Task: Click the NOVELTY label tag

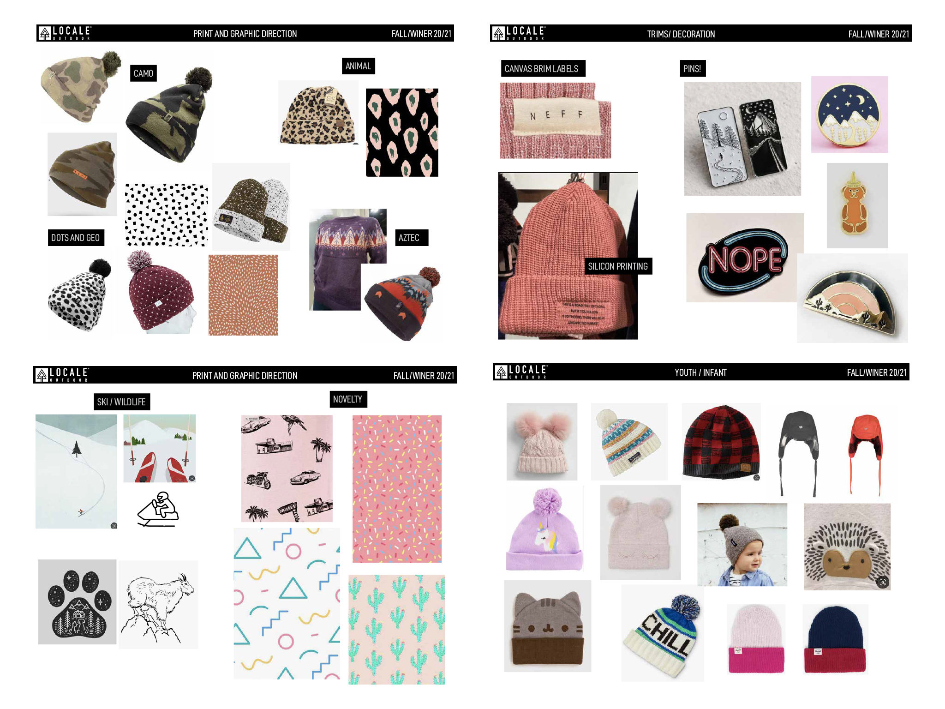Action: 348,399
